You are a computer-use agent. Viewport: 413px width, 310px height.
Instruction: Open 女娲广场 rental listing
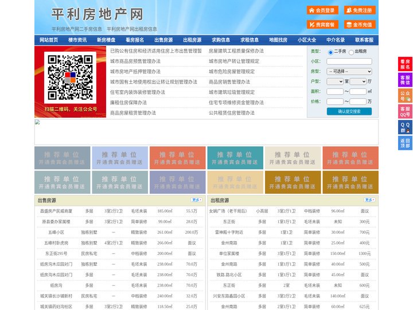tap(228, 211)
